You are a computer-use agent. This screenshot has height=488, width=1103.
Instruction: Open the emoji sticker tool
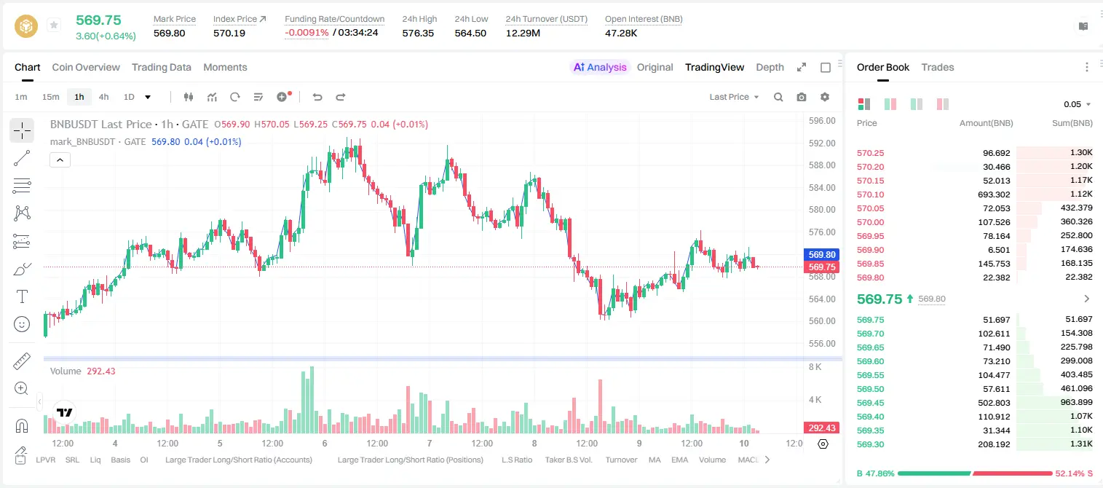pyautogui.click(x=22, y=324)
